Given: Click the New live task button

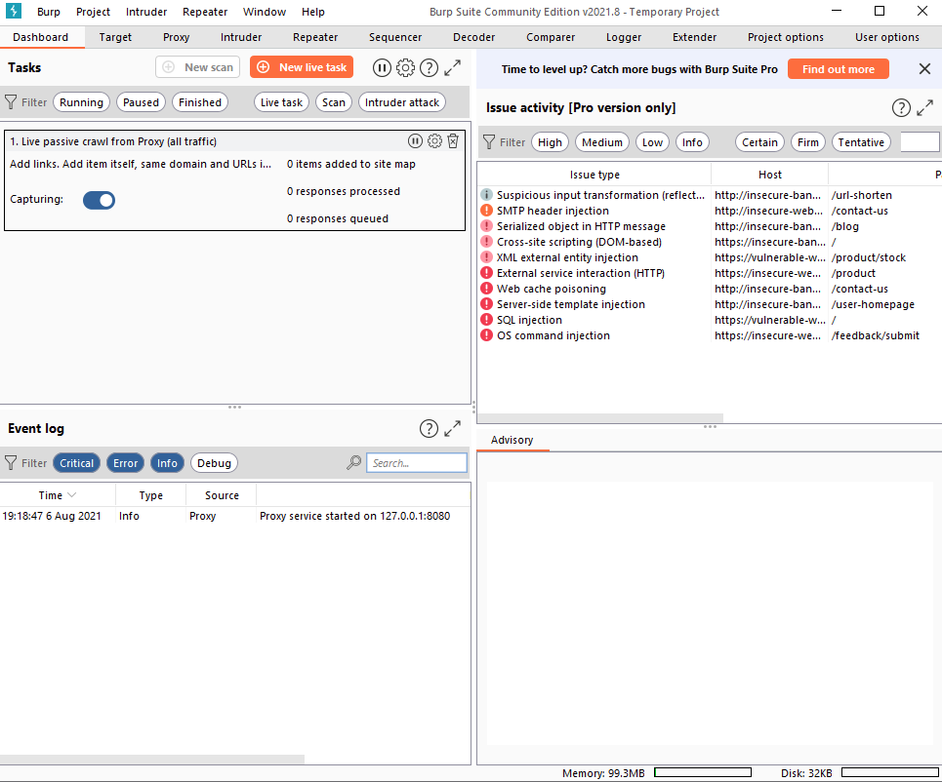Looking at the screenshot, I should (302, 67).
